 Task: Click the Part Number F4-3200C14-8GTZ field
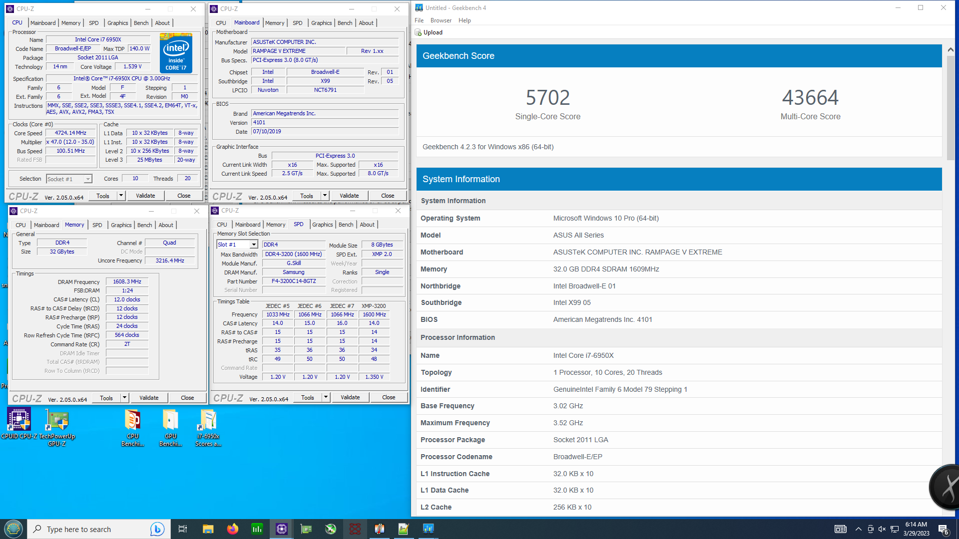(x=294, y=281)
